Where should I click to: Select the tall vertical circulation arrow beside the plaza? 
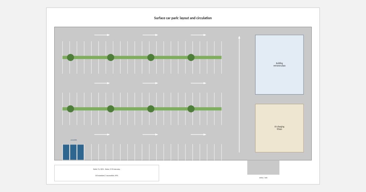tap(239, 94)
